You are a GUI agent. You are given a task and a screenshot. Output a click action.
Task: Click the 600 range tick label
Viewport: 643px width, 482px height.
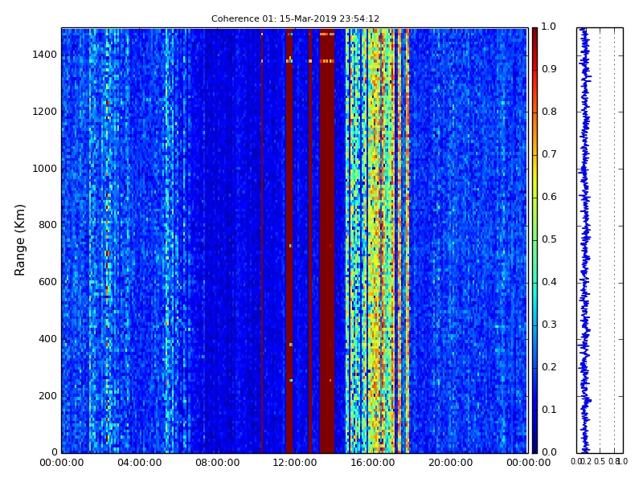point(47,283)
